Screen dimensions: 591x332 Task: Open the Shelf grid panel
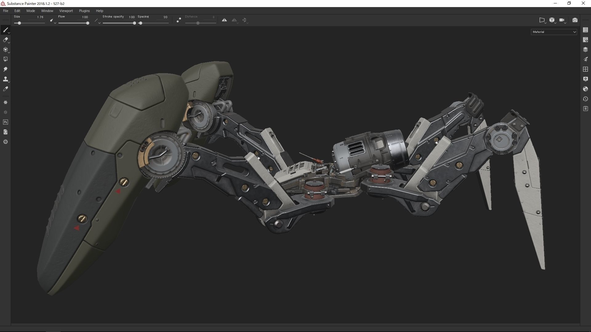(585, 69)
